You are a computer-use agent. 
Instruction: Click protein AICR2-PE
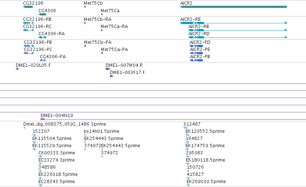[x=200, y=49]
